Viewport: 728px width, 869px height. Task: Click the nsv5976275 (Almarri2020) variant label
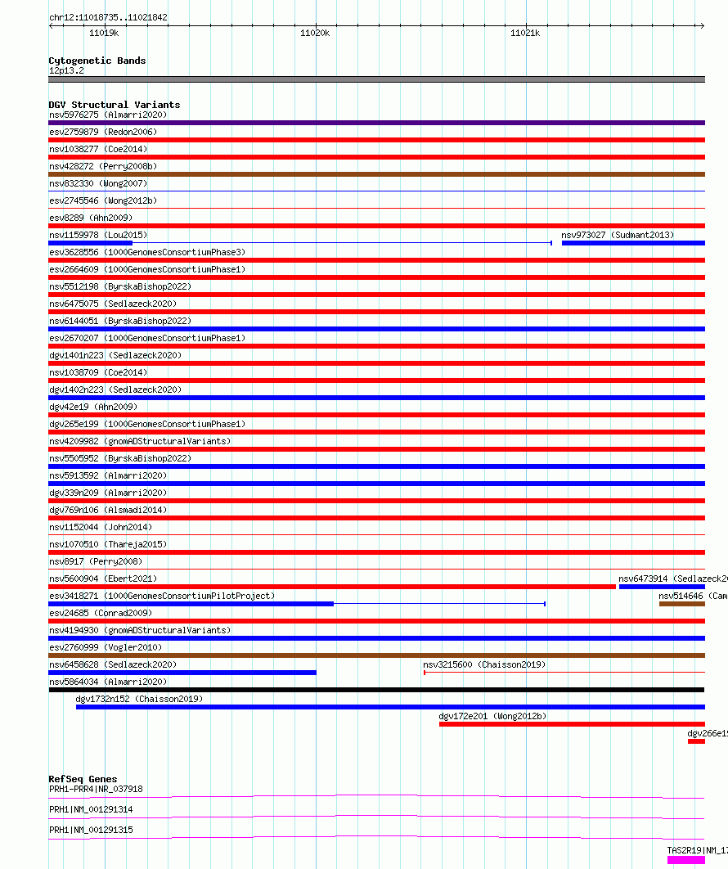[x=108, y=115]
